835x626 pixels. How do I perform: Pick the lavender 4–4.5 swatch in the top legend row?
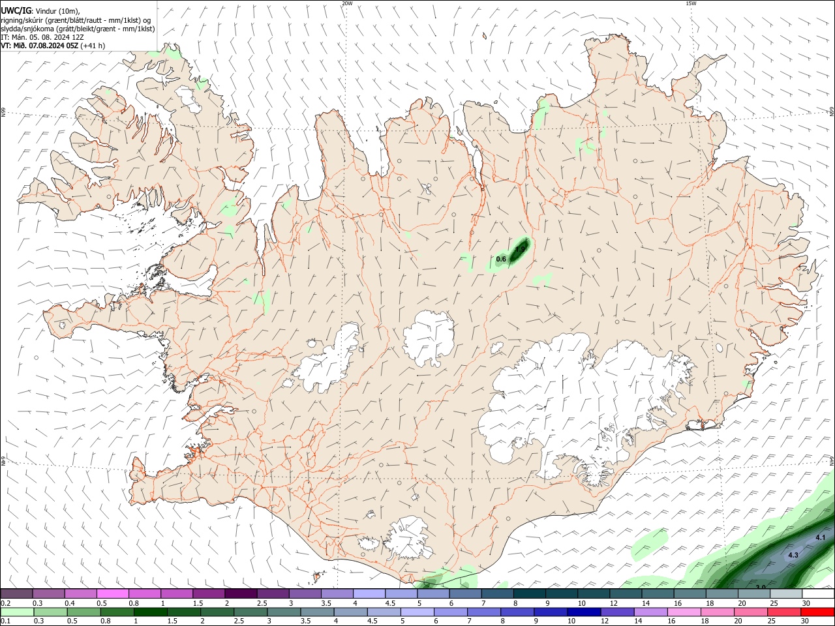point(369,594)
